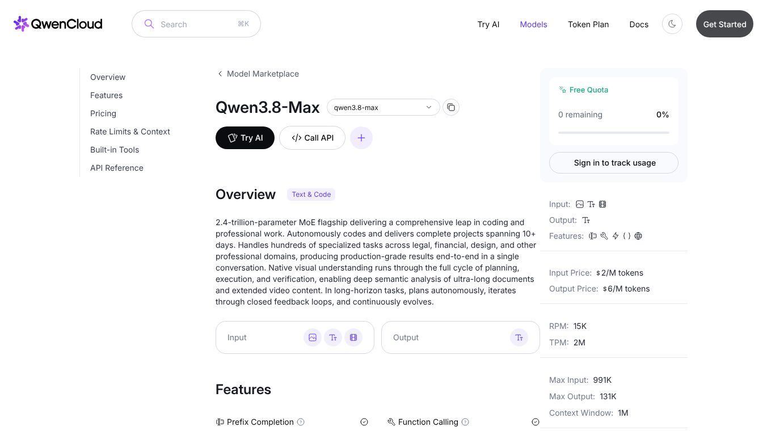The image size is (767, 431).
Task: Toggle dark mode moon icon
Action: coord(672,24)
